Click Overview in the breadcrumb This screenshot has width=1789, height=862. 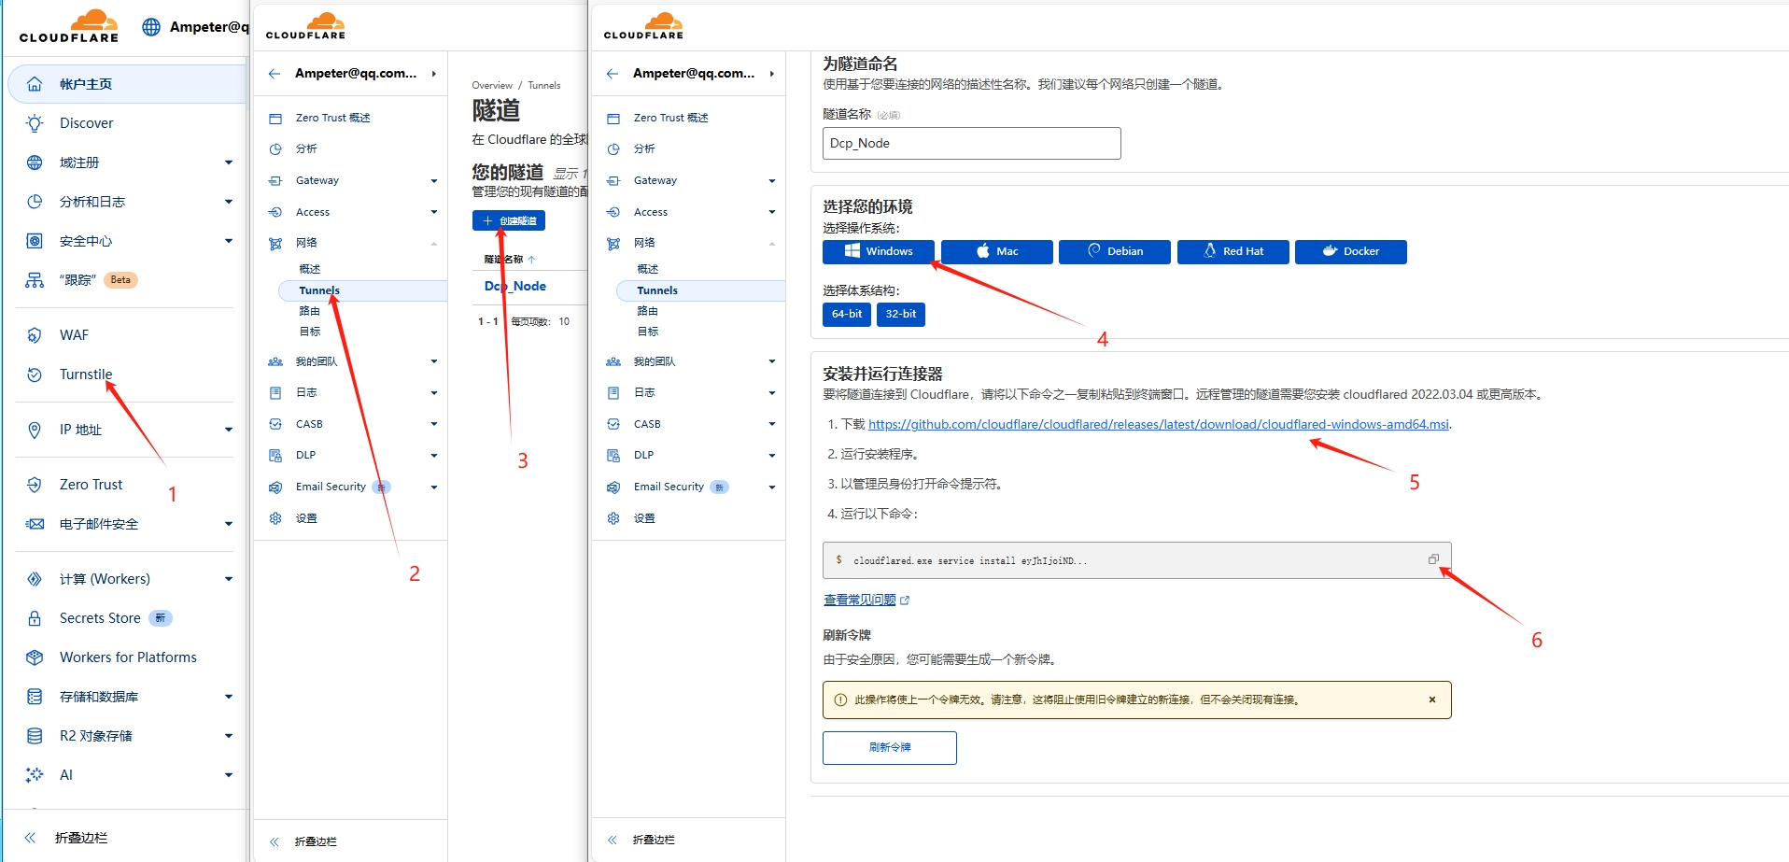pyautogui.click(x=492, y=85)
